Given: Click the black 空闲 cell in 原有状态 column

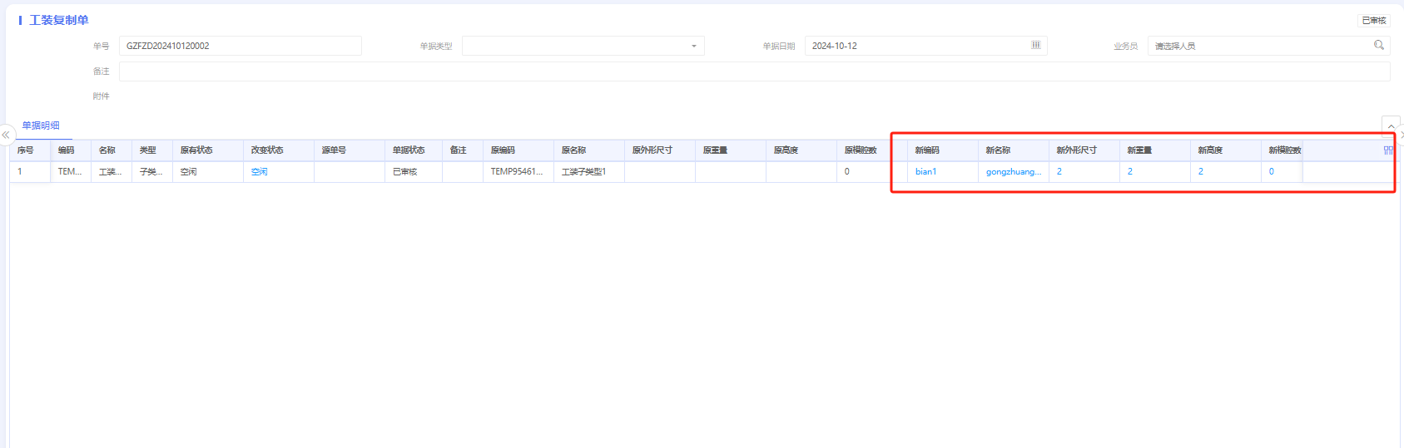Looking at the screenshot, I should (x=189, y=172).
